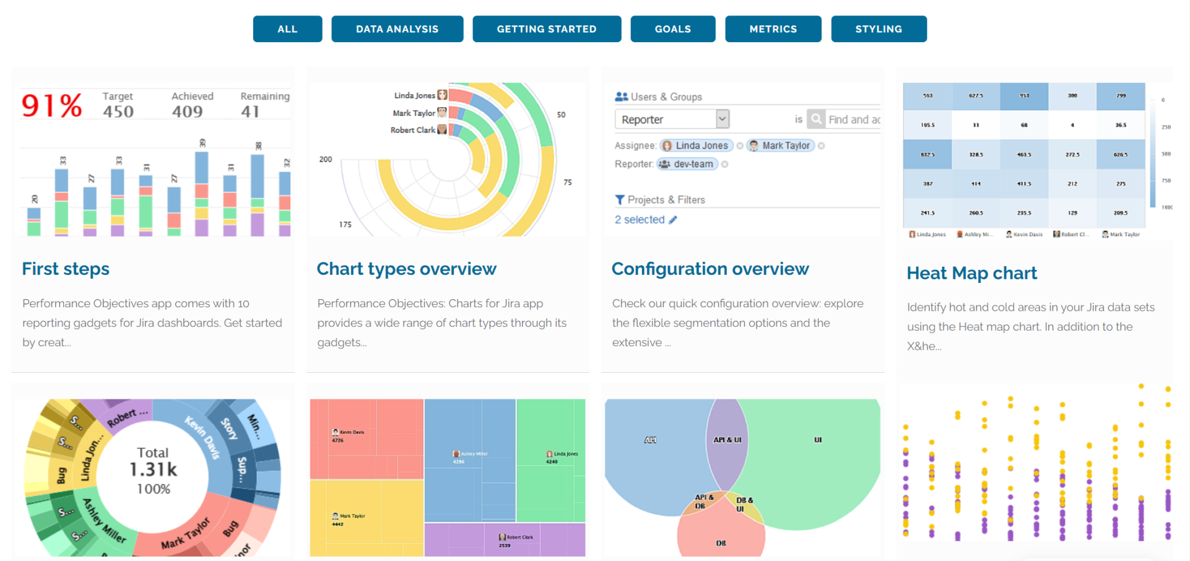Screen dimensions: 1190x561
Task: Click the Users & Groups people icon
Action: pos(621,97)
